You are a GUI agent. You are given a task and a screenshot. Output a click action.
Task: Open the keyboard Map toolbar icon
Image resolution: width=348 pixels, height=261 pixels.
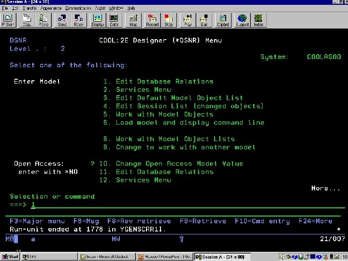(133, 20)
